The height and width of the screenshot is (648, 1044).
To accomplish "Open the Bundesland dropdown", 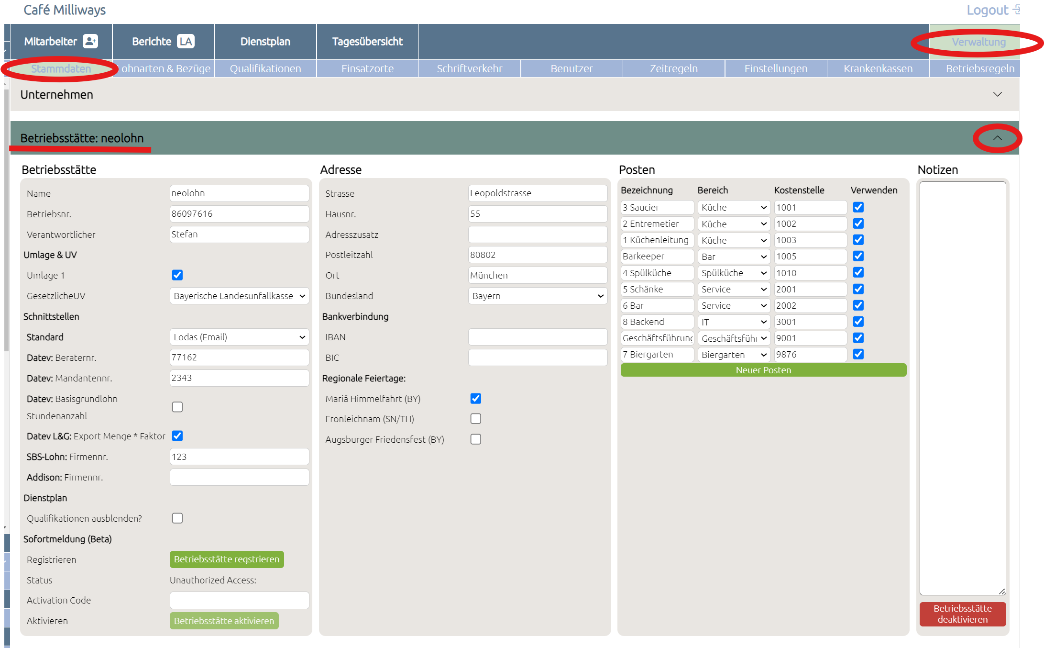I will 538,296.
